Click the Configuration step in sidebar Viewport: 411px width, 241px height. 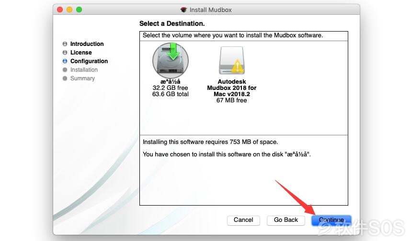pyautogui.click(x=89, y=61)
